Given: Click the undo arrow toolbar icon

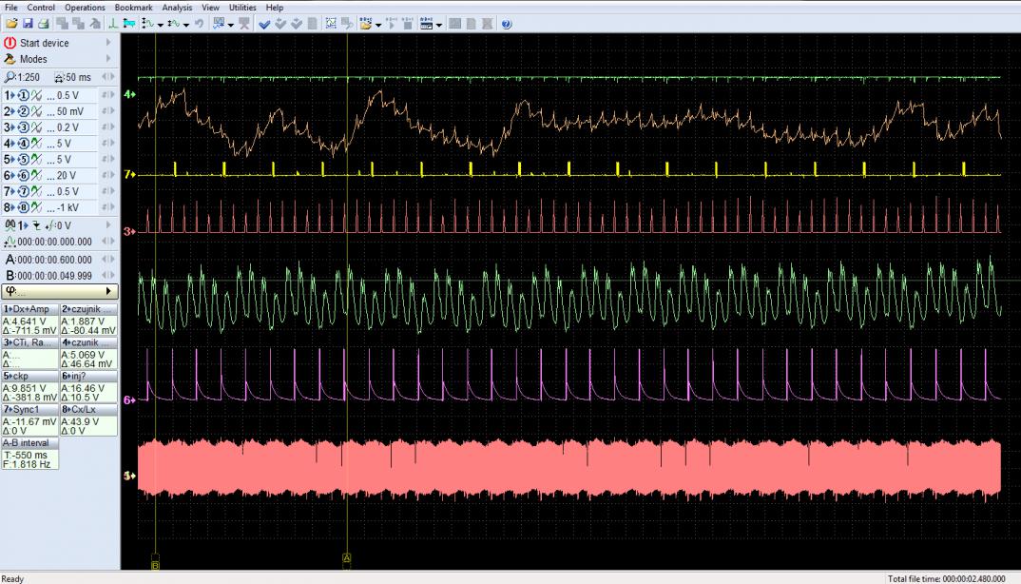Looking at the screenshot, I should tap(199, 24).
